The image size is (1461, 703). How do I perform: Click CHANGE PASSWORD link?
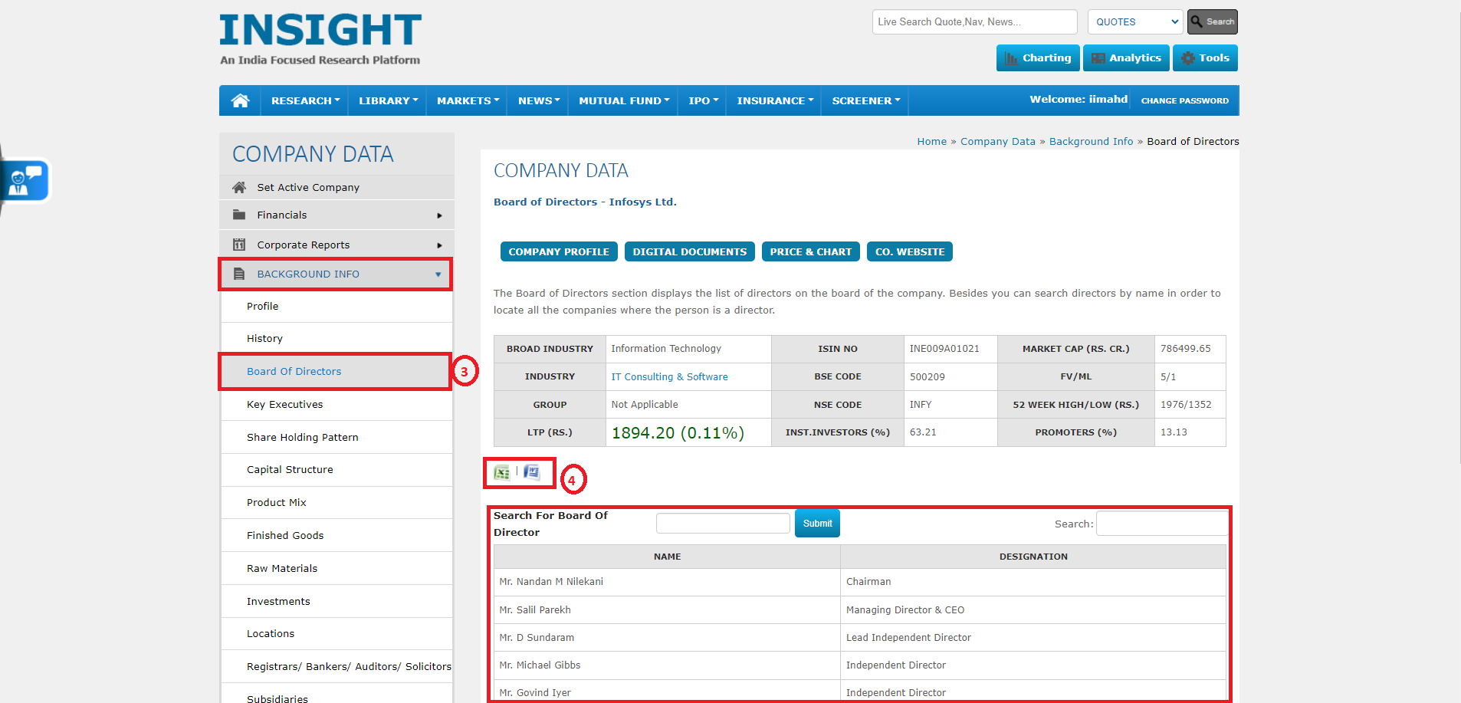point(1184,100)
